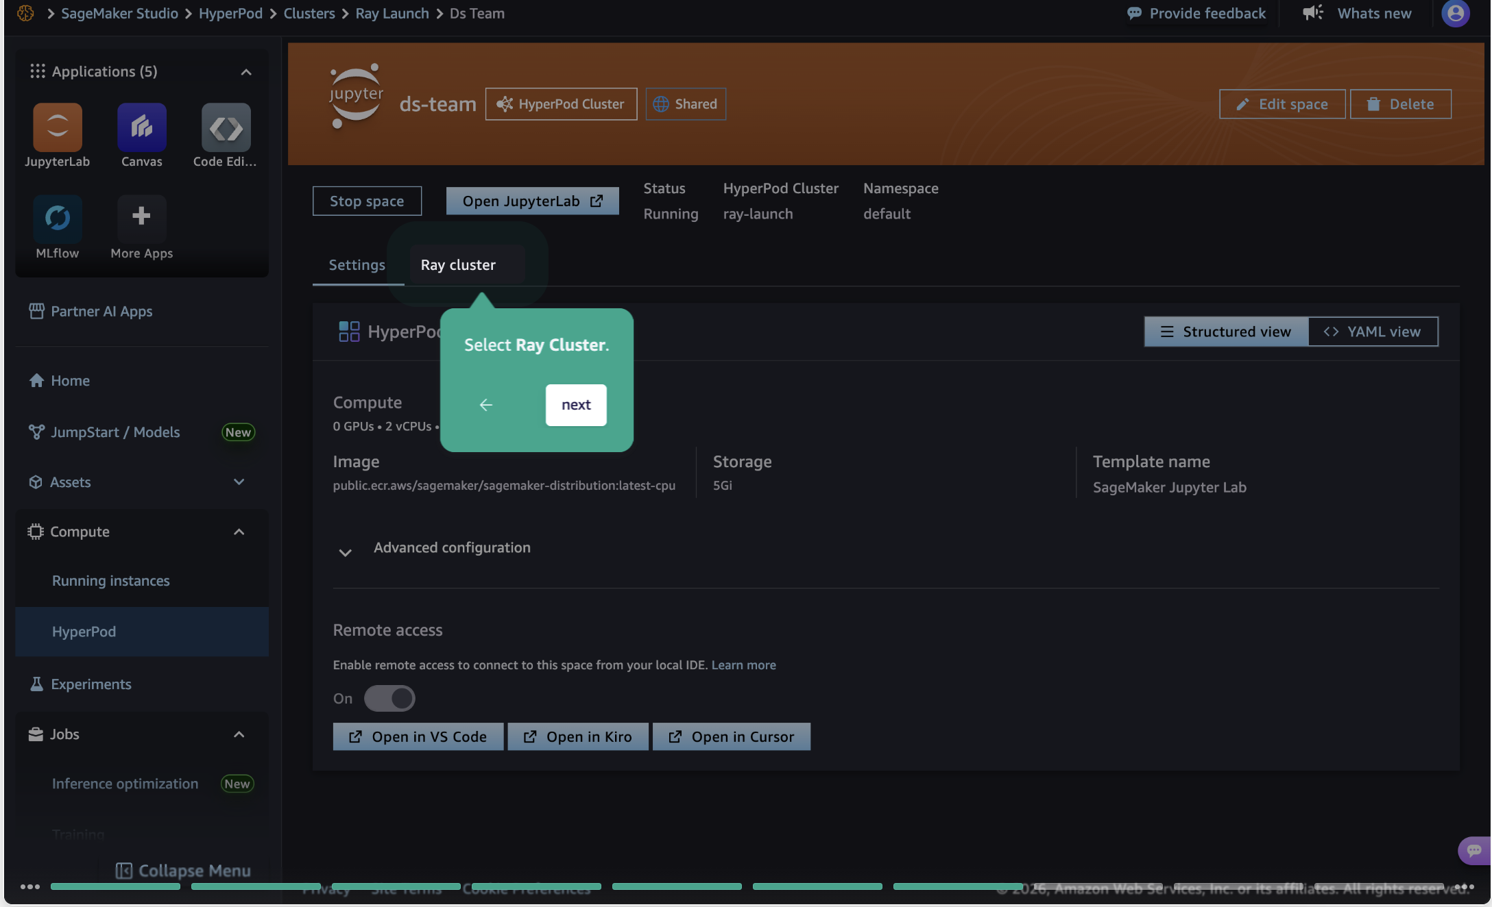Click Open in VS Code button
Image resolution: width=1492 pixels, height=907 pixels.
(x=418, y=737)
